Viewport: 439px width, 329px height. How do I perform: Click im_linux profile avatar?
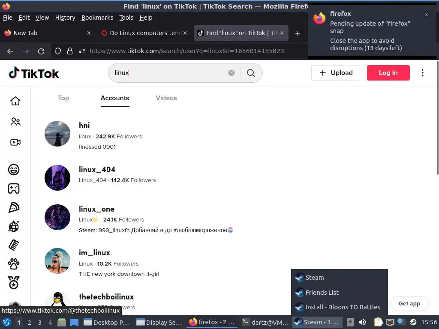point(57,261)
